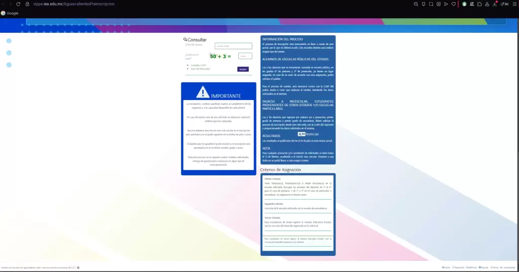Click the Google bookmark in bookmarks bar
Viewport: 519px width, 272px height.
tap(10, 13)
